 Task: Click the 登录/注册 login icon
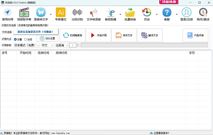[187, 14]
